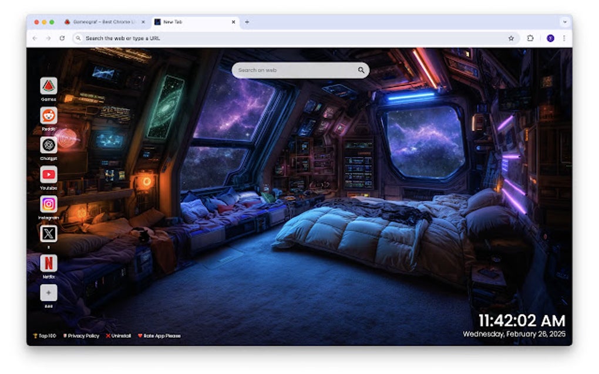This screenshot has width=599, height=374.
Task: Open the browser three-dot menu
Action: pos(564,38)
